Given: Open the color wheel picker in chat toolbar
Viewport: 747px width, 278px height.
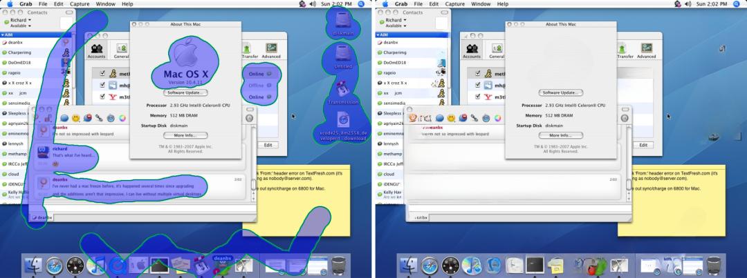Looking at the screenshot, I should [122, 118].
